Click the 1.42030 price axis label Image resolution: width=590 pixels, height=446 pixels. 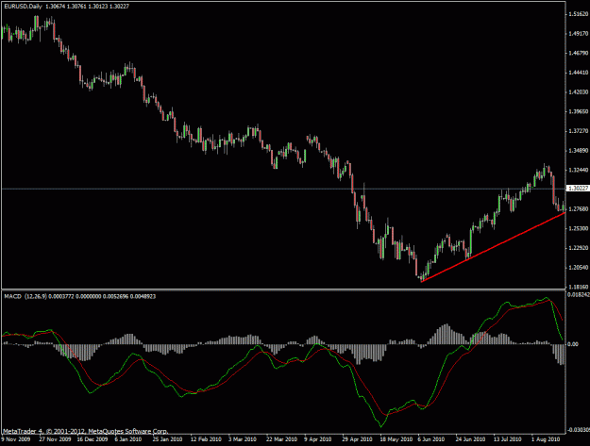pos(579,92)
